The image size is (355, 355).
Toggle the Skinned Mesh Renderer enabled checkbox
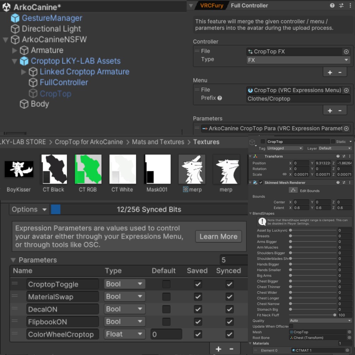click(x=261, y=183)
